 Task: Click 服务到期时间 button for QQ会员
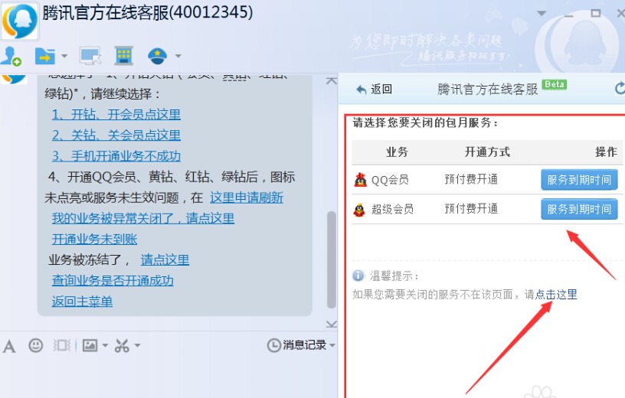[579, 180]
